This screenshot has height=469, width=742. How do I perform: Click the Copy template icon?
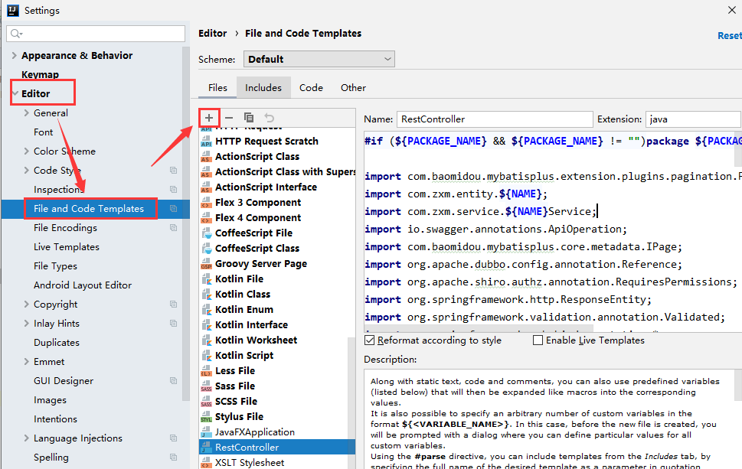[x=249, y=118]
